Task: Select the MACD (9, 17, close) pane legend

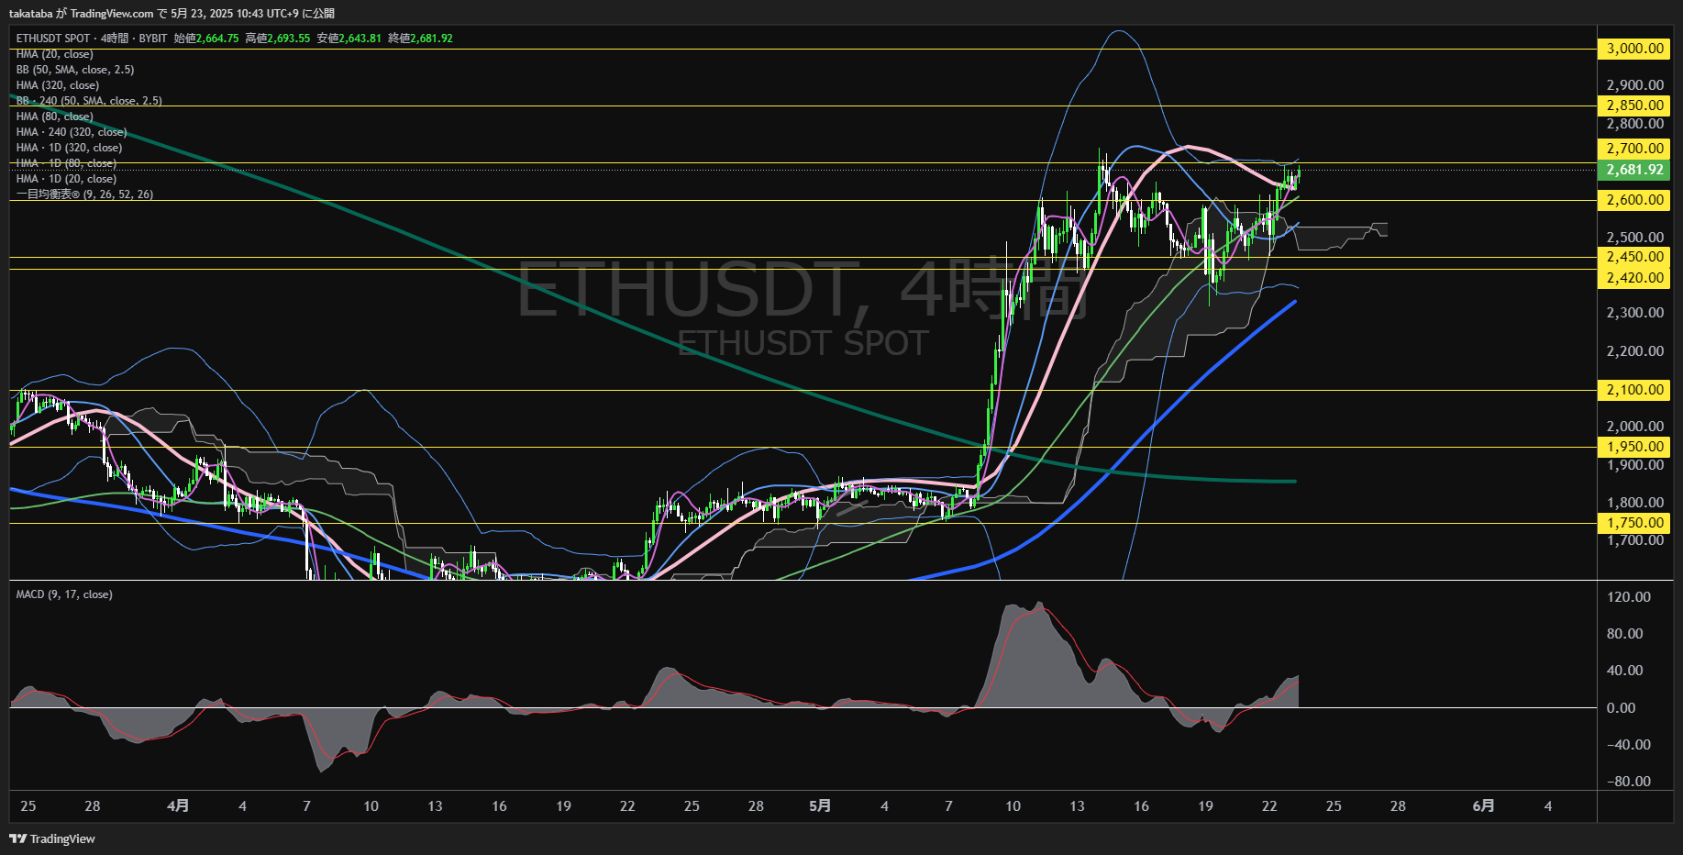Action: pos(64,594)
